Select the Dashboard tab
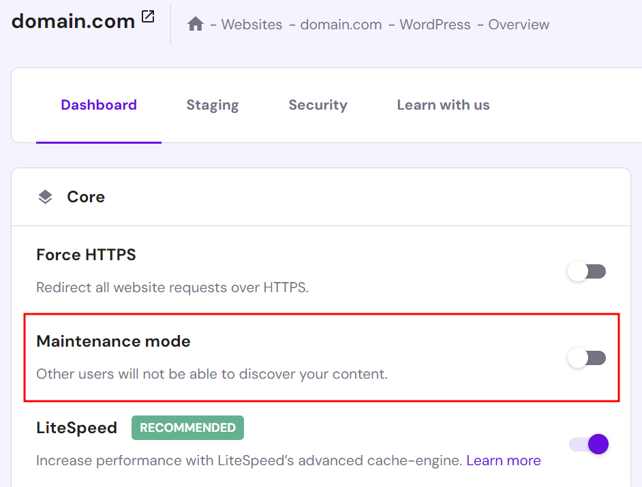Viewport: 642px width, 487px height. click(x=99, y=105)
